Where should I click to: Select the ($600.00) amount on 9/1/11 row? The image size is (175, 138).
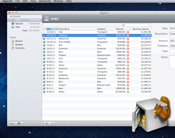pos(121,88)
